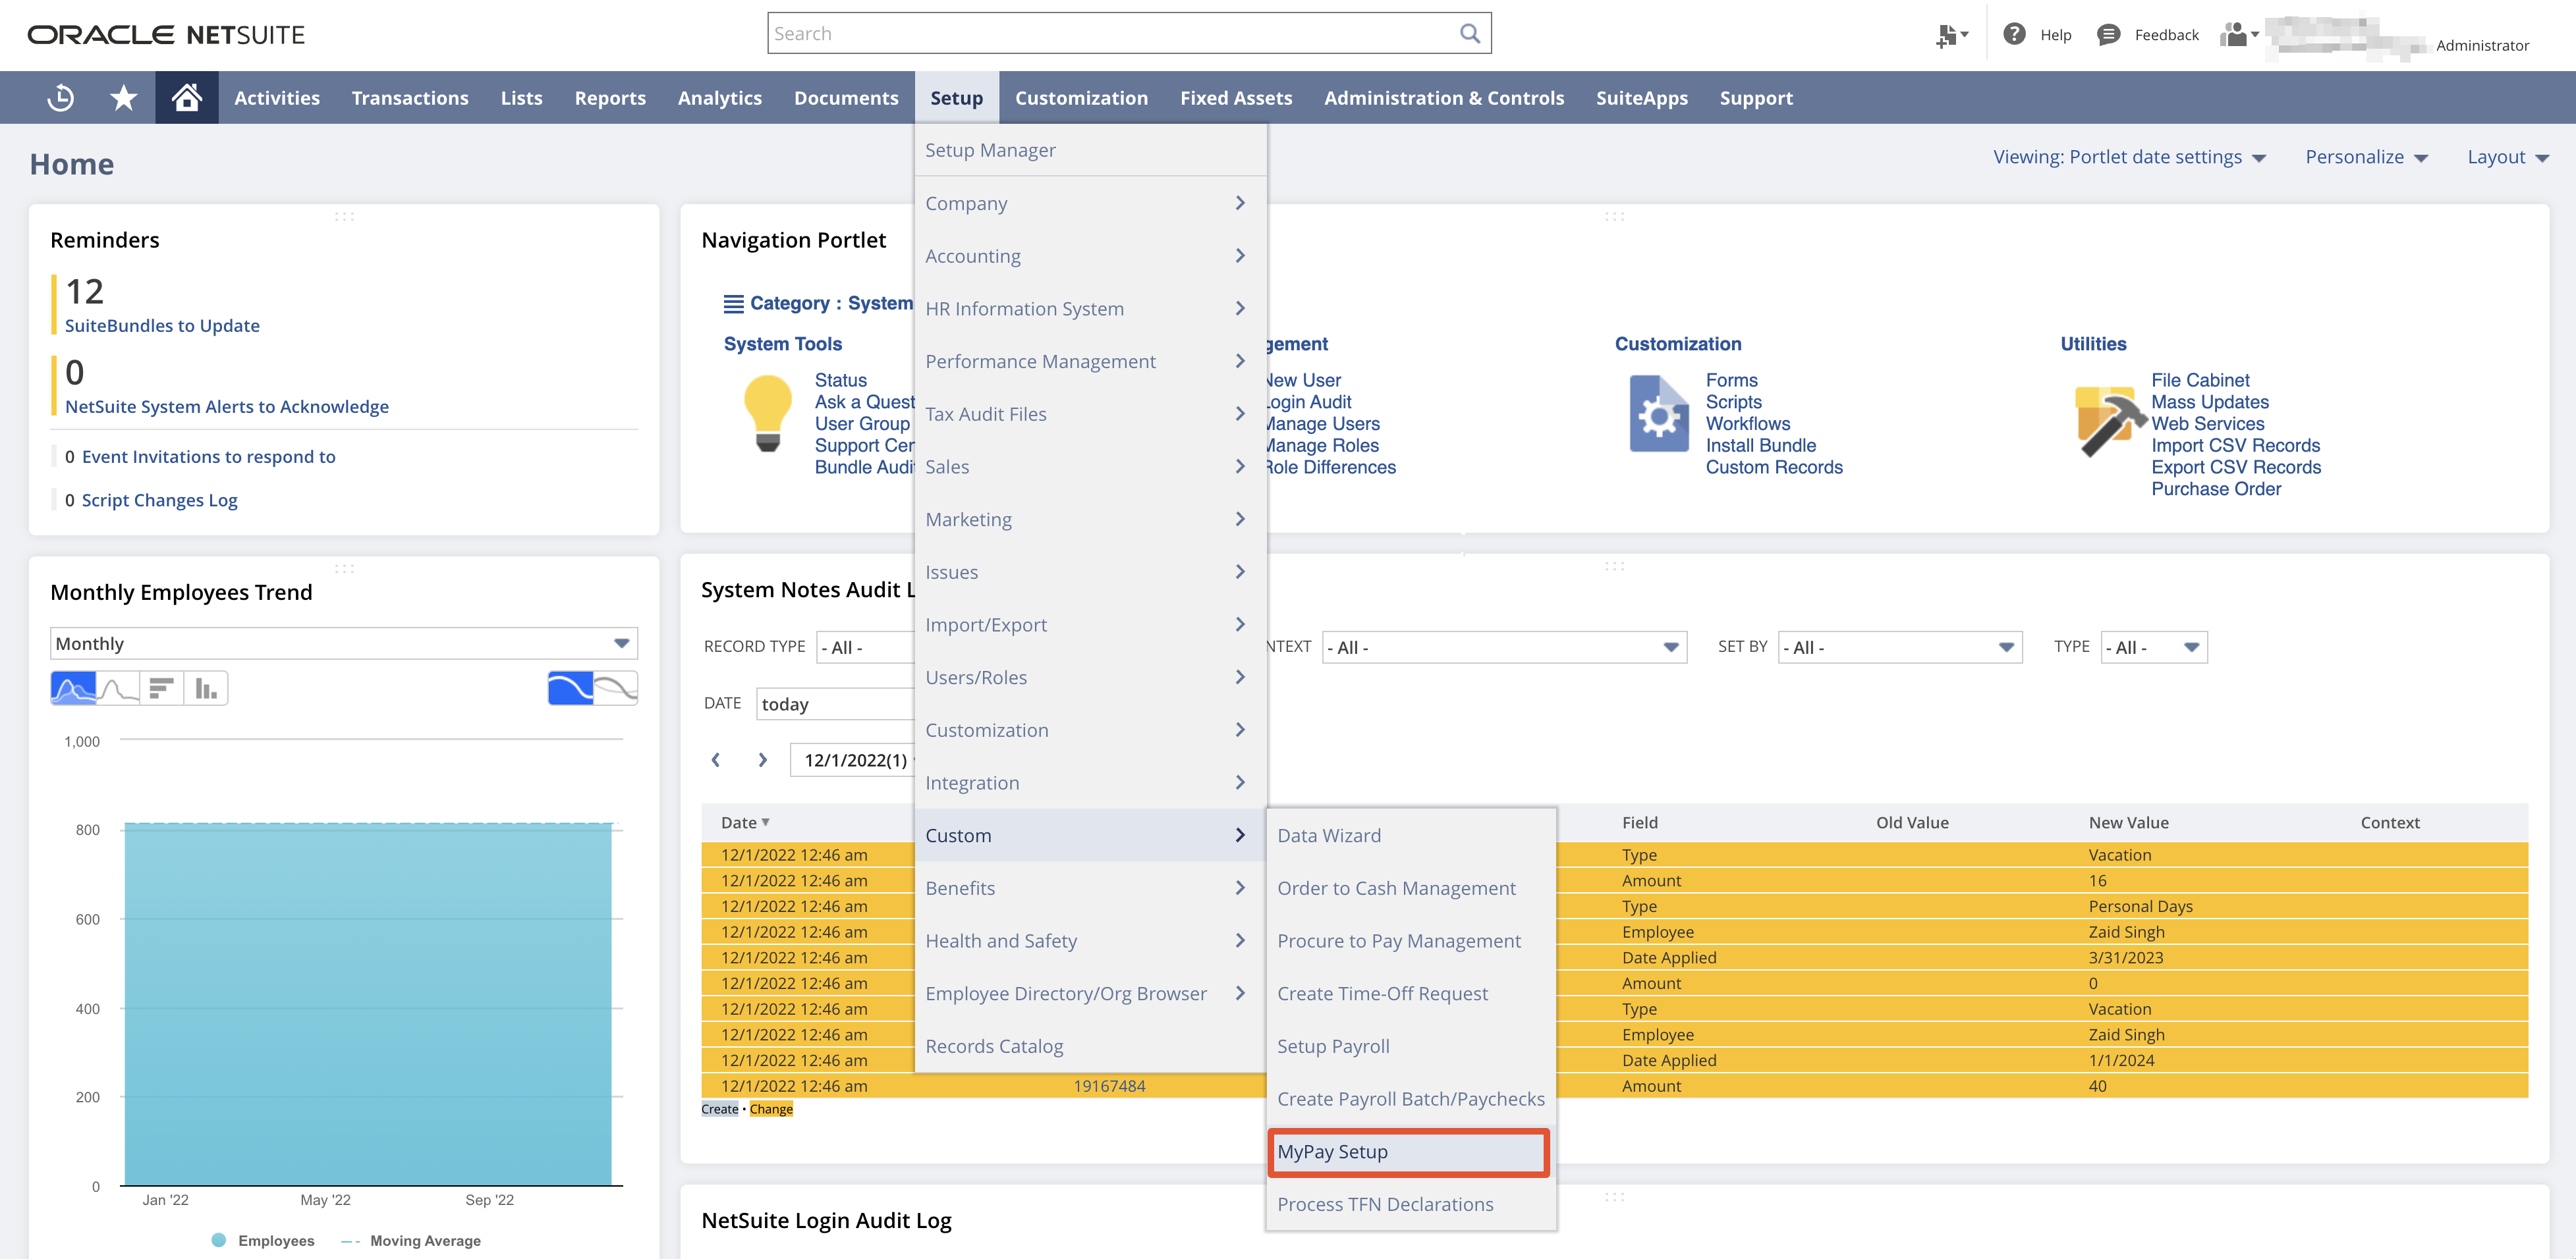Open the Transactions menu

coord(410,97)
